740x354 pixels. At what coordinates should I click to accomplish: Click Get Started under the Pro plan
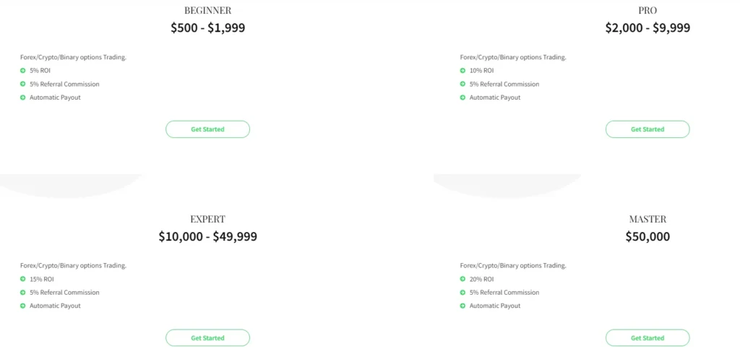647,129
